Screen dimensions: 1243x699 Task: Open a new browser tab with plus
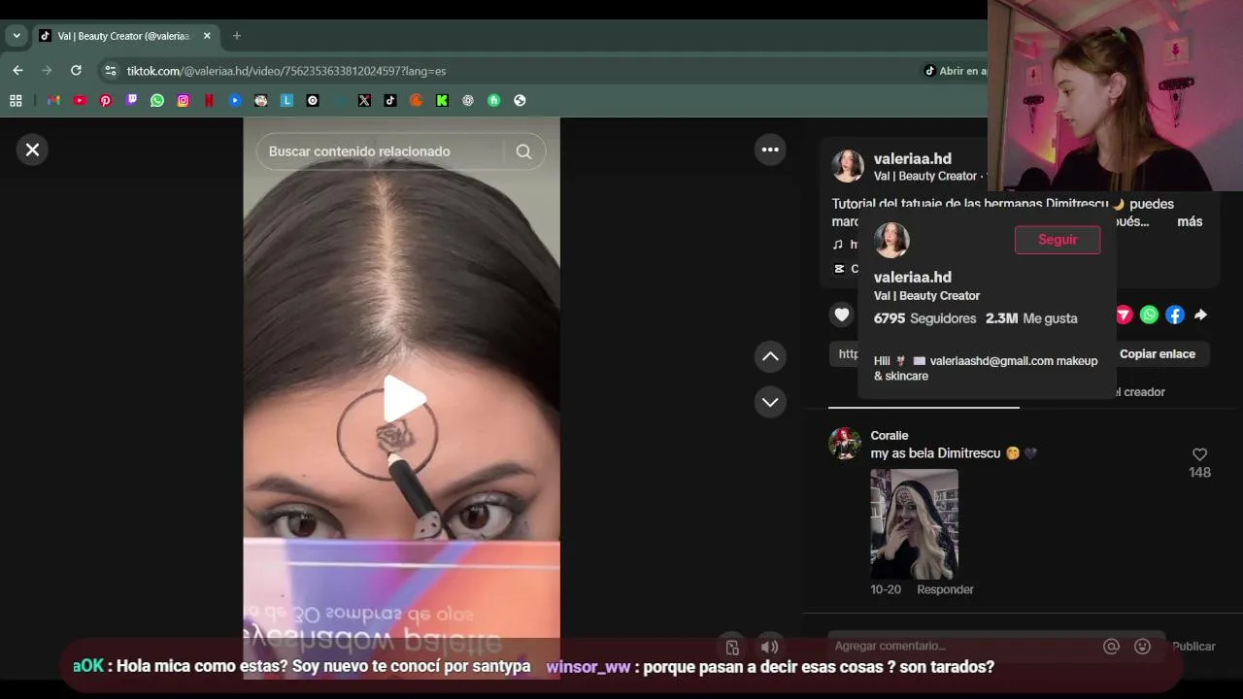236,36
